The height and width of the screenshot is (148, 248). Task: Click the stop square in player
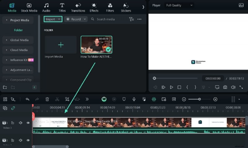(179, 87)
